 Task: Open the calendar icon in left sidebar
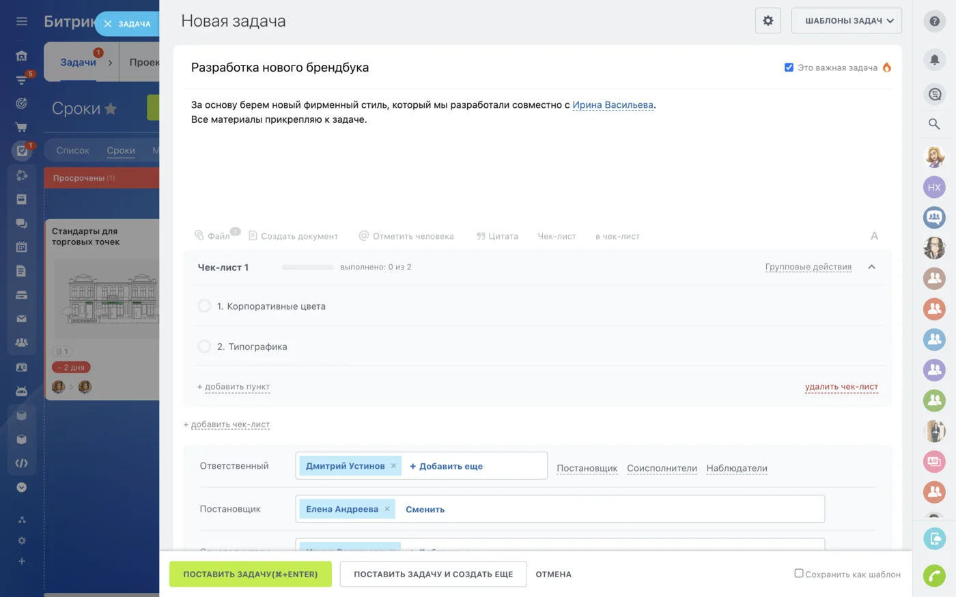pyautogui.click(x=22, y=247)
